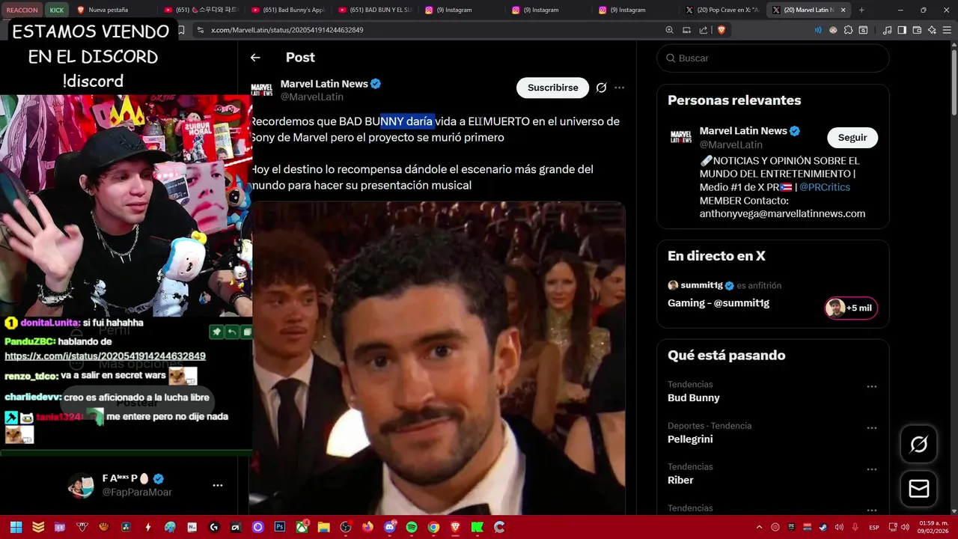Click the Buscar search field
The height and width of the screenshot is (539, 958).
point(773,58)
